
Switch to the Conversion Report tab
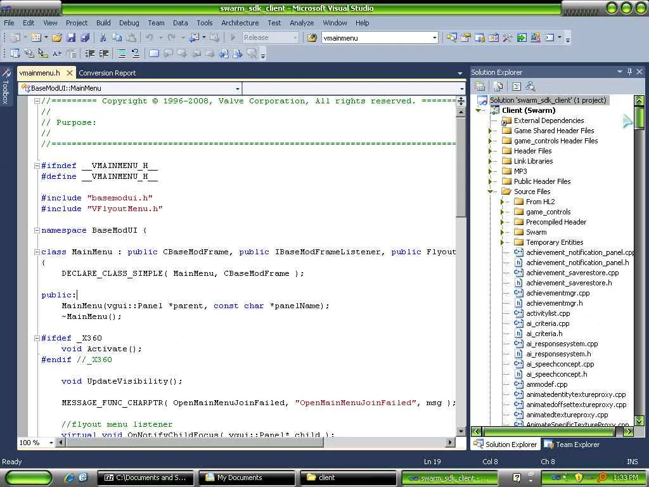coord(107,73)
